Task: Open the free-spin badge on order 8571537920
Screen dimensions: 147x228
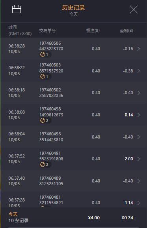Action: pos(44,76)
